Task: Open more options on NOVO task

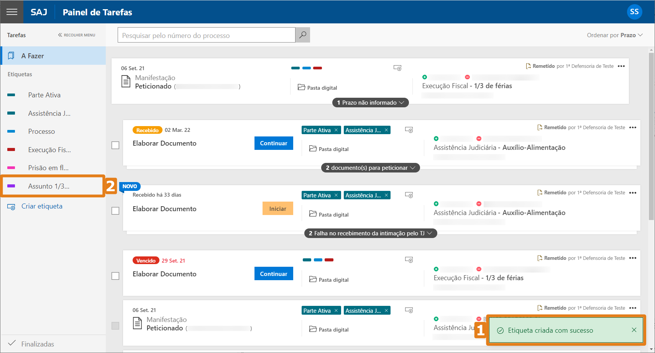Action: click(633, 193)
